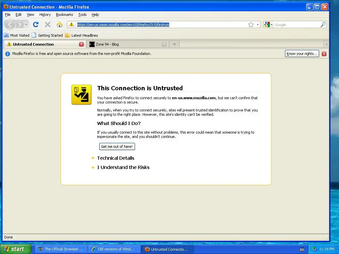This screenshot has height=254, width=339.
Task: Open Most Visited bookmarks folder
Action: tap(17, 35)
